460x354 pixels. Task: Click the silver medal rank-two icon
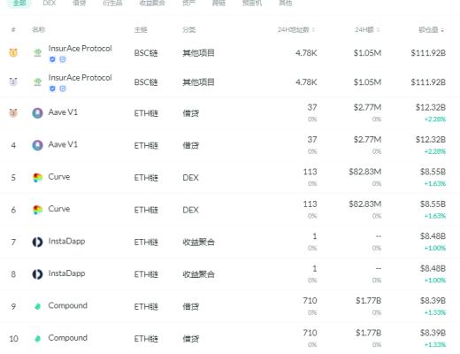click(13, 81)
